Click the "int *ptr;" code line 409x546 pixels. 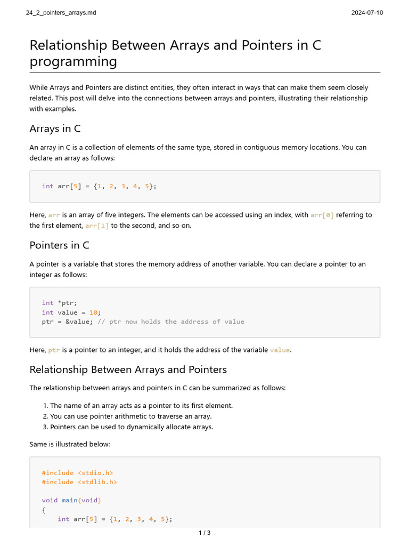tap(59, 303)
